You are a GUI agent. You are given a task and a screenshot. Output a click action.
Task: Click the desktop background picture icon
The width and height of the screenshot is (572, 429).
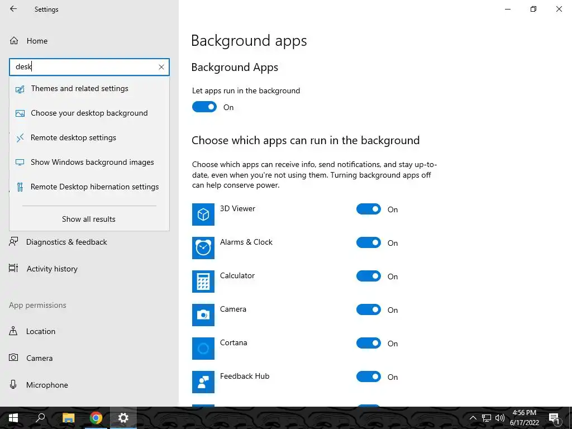[x=20, y=113]
